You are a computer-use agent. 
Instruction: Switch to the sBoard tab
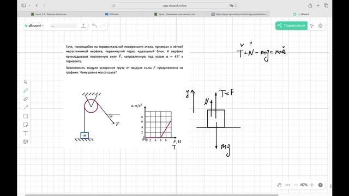[x=301, y=14]
